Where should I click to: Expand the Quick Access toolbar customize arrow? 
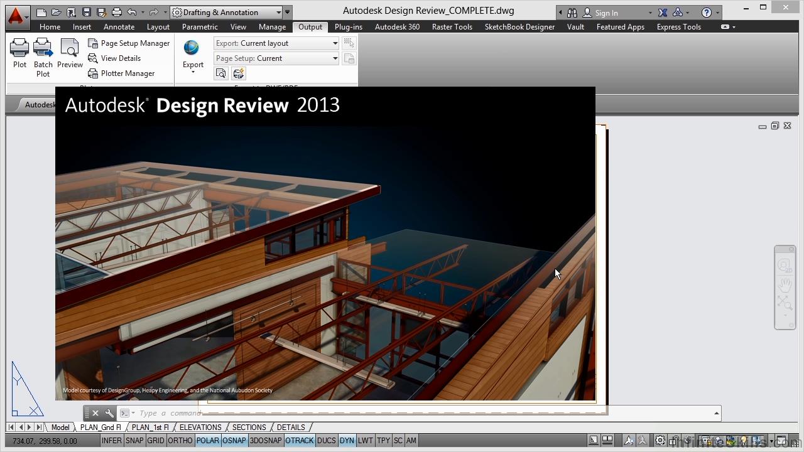(288, 12)
